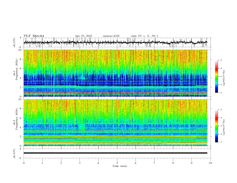Click the '10' kHz tick of ch.2 spectrogram
Image resolution: width=237 pixels, height=183 pixels.
coord(20,99)
